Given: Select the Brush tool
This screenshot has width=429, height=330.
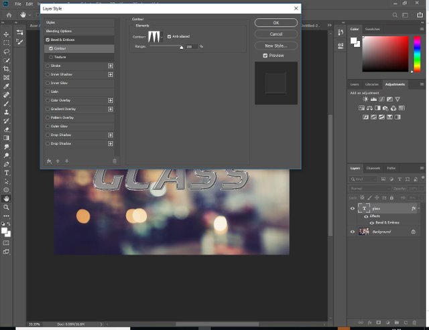Looking at the screenshot, I should 6,104.
